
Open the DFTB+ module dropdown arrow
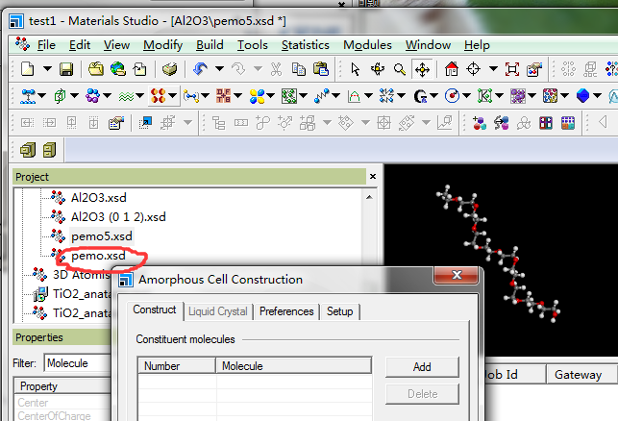pos(238,96)
